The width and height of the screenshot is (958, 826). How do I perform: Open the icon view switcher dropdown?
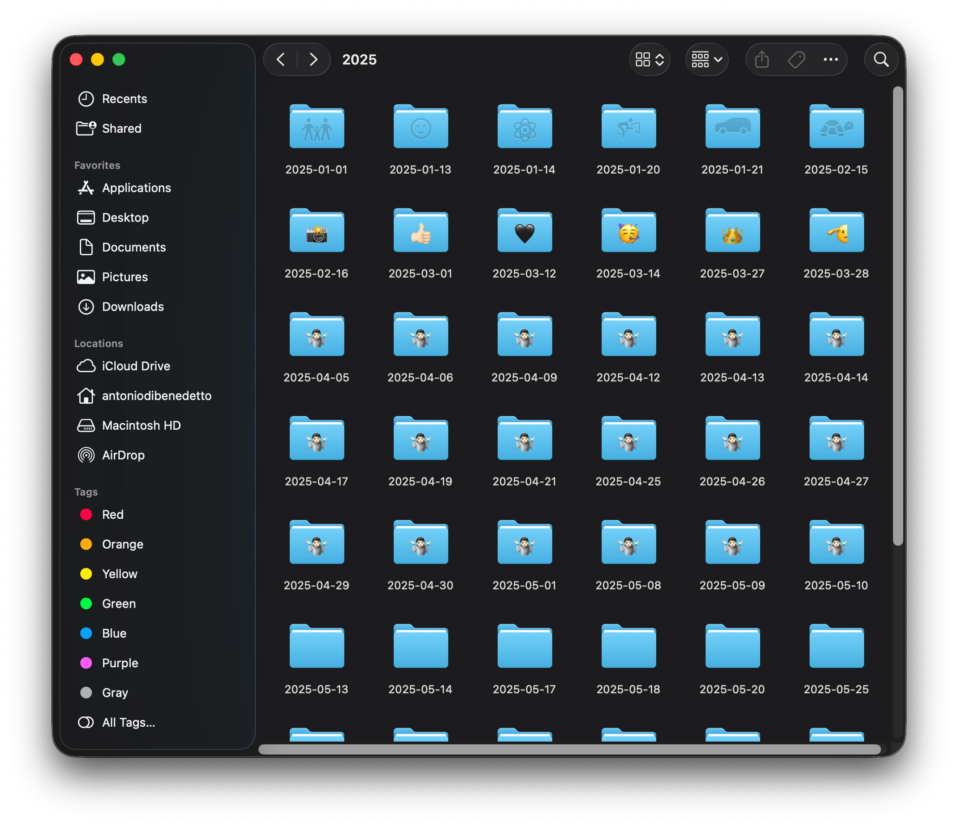coord(649,59)
